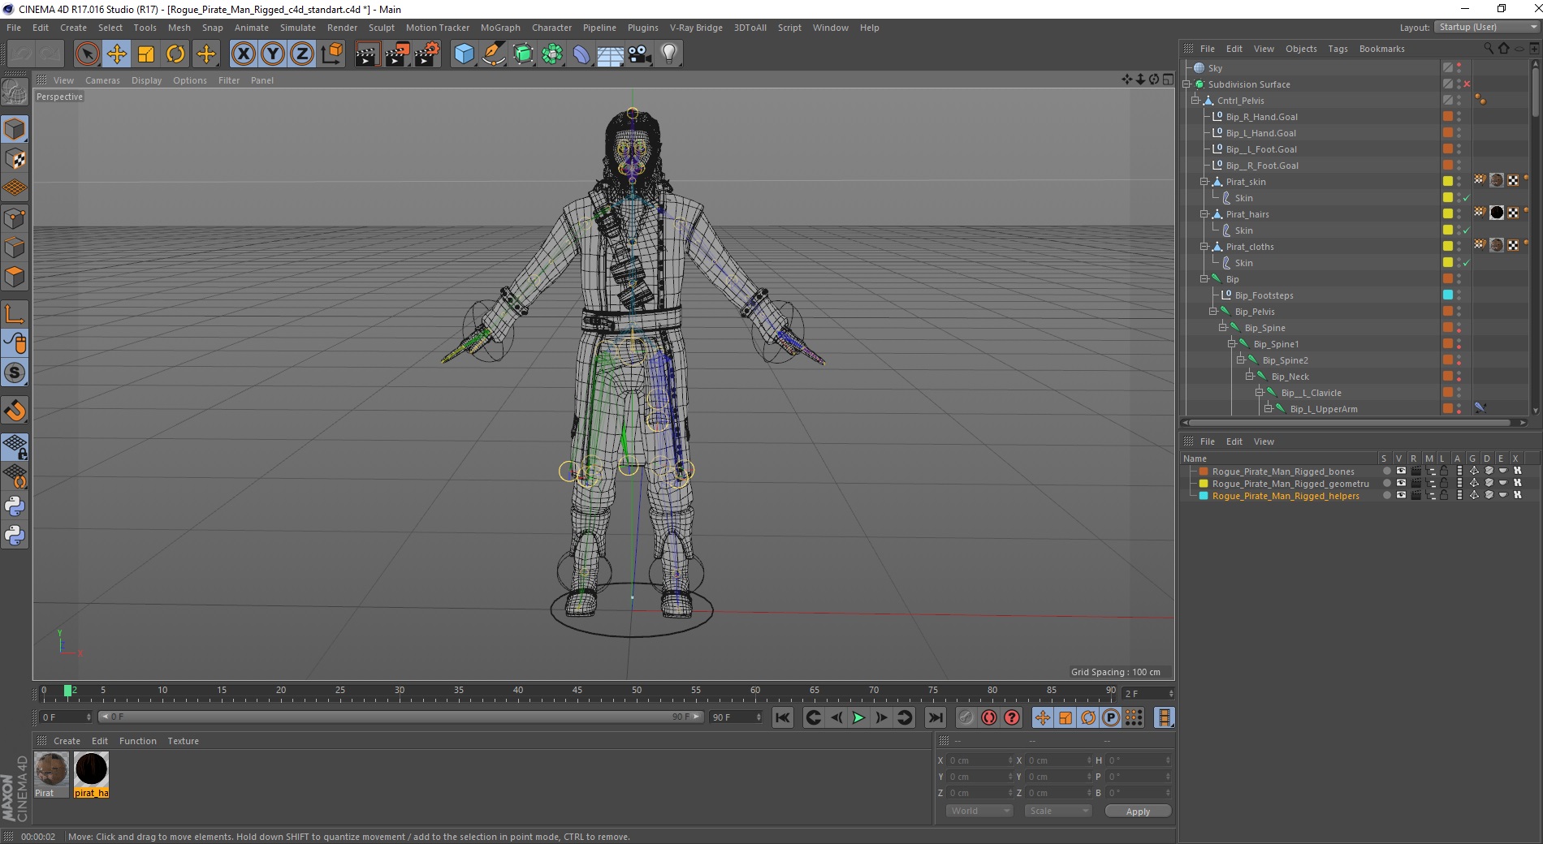This screenshot has height=844, width=1543.
Task: Click orange layer swatch of Bip_R_Hand.Goal
Action: 1448,116
